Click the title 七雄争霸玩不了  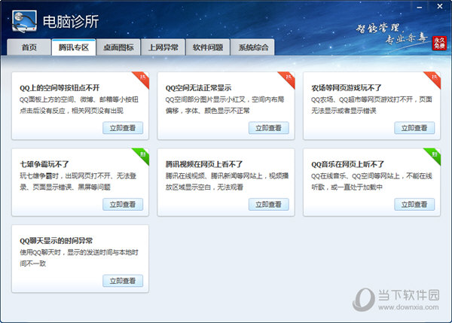click(x=44, y=164)
